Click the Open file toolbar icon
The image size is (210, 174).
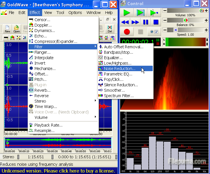tap(17, 29)
